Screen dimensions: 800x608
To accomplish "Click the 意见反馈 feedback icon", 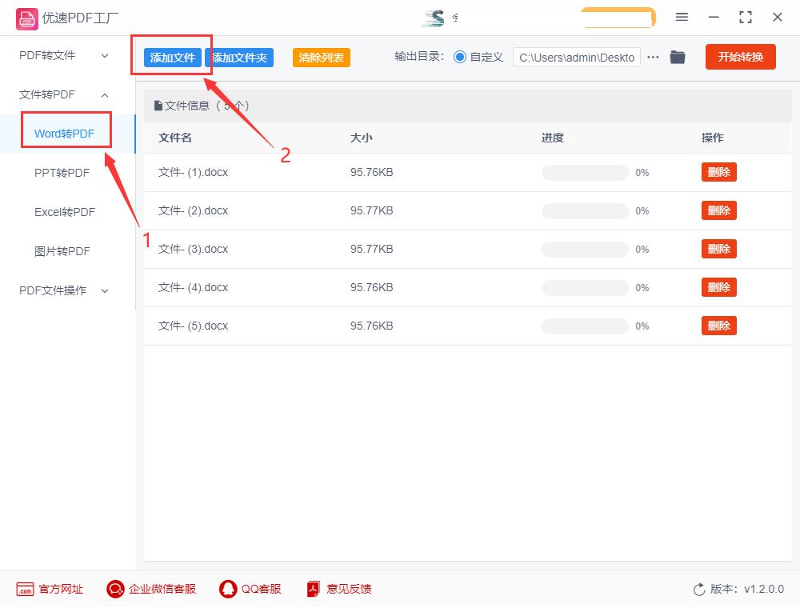I will coord(313,589).
